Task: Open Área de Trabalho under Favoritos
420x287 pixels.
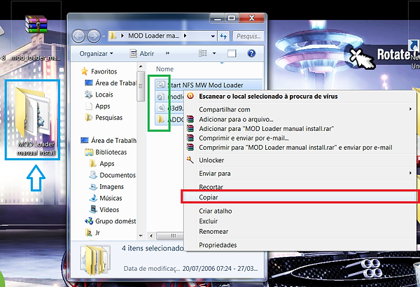Action: pyautogui.click(x=111, y=83)
